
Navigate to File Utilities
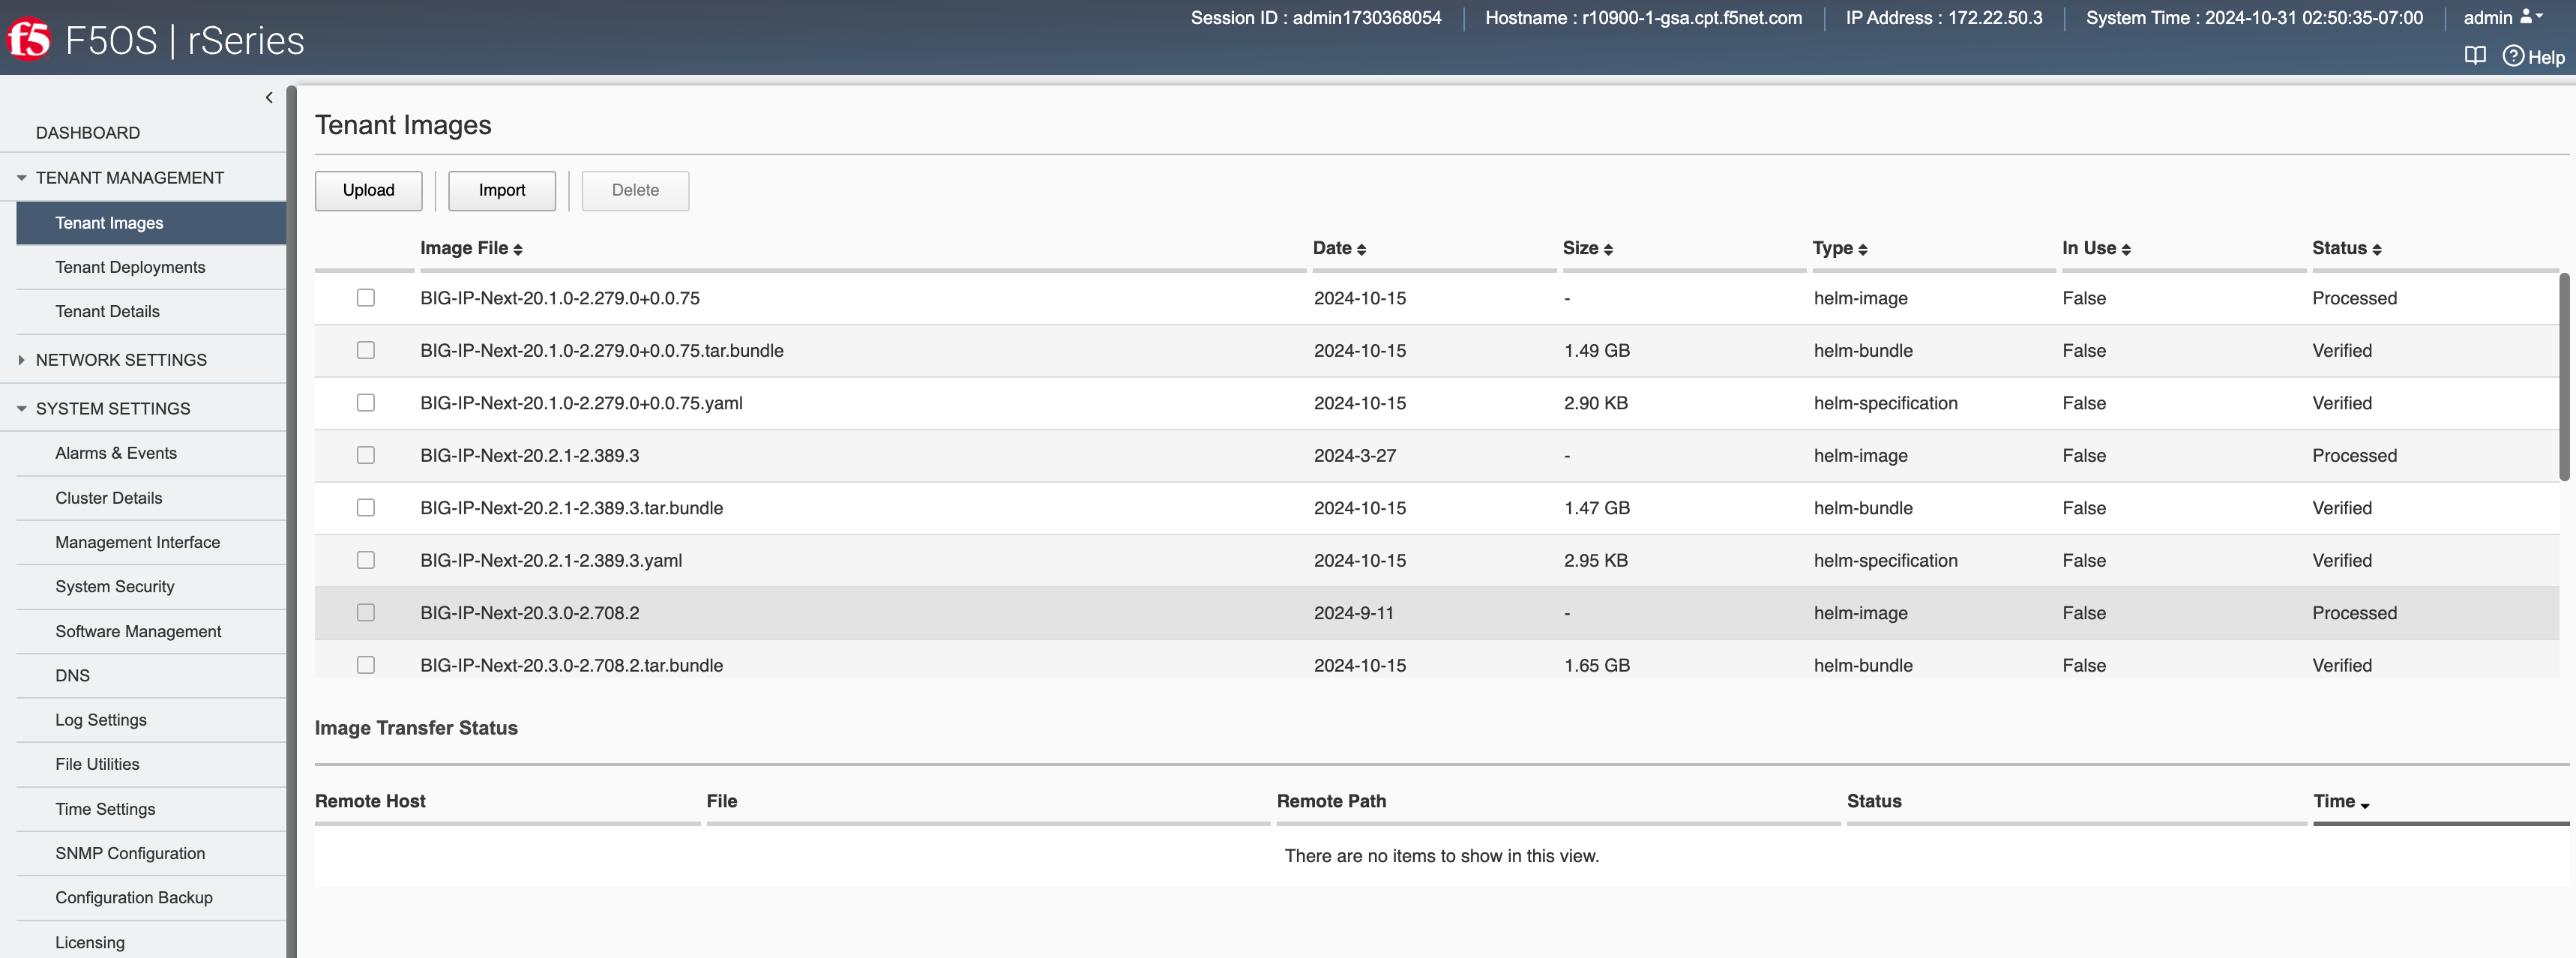coord(97,764)
